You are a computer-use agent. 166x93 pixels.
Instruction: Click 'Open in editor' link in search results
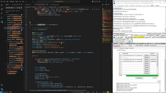click(18, 11)
